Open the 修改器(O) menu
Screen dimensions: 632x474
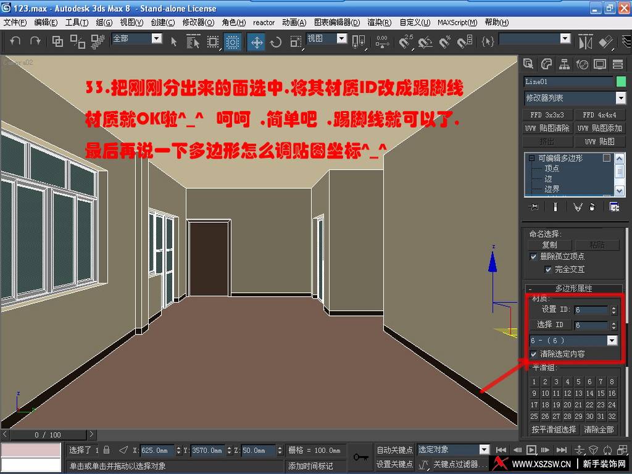pyautogui.click(x=198, y=23)
